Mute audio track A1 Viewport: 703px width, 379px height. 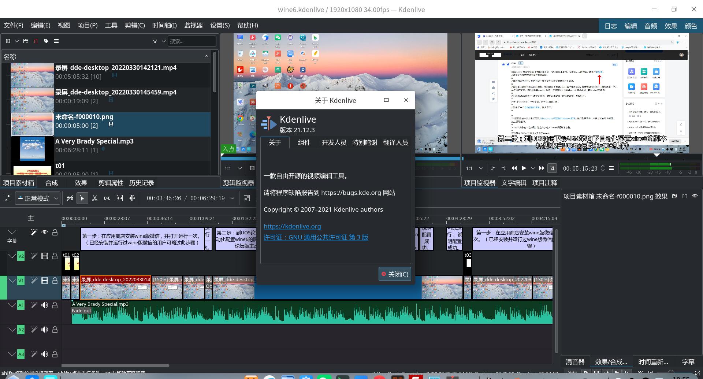[45, 305]
